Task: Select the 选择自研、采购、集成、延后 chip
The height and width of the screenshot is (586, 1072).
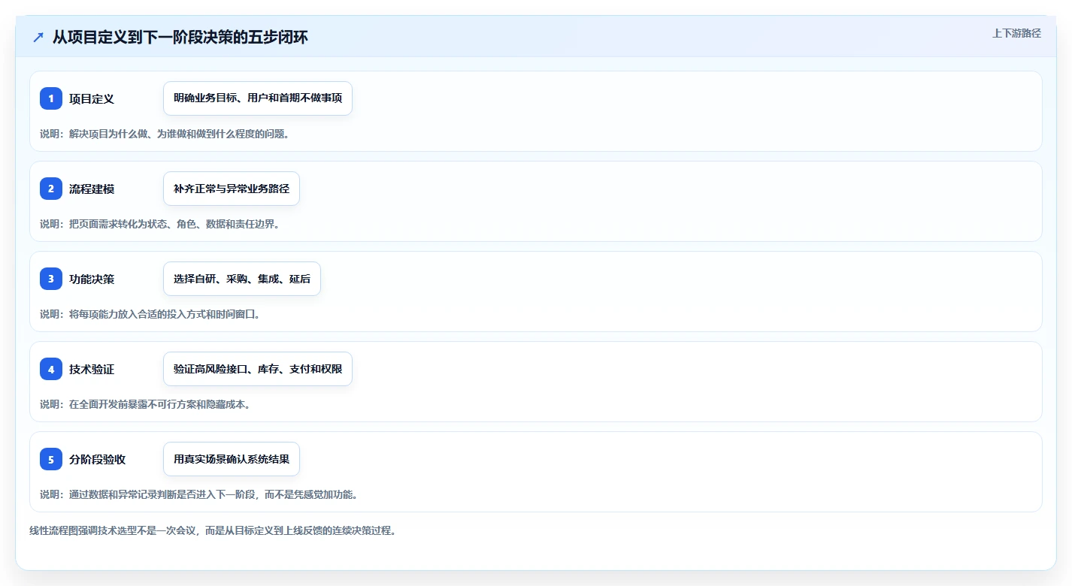Action: point(242,279)
